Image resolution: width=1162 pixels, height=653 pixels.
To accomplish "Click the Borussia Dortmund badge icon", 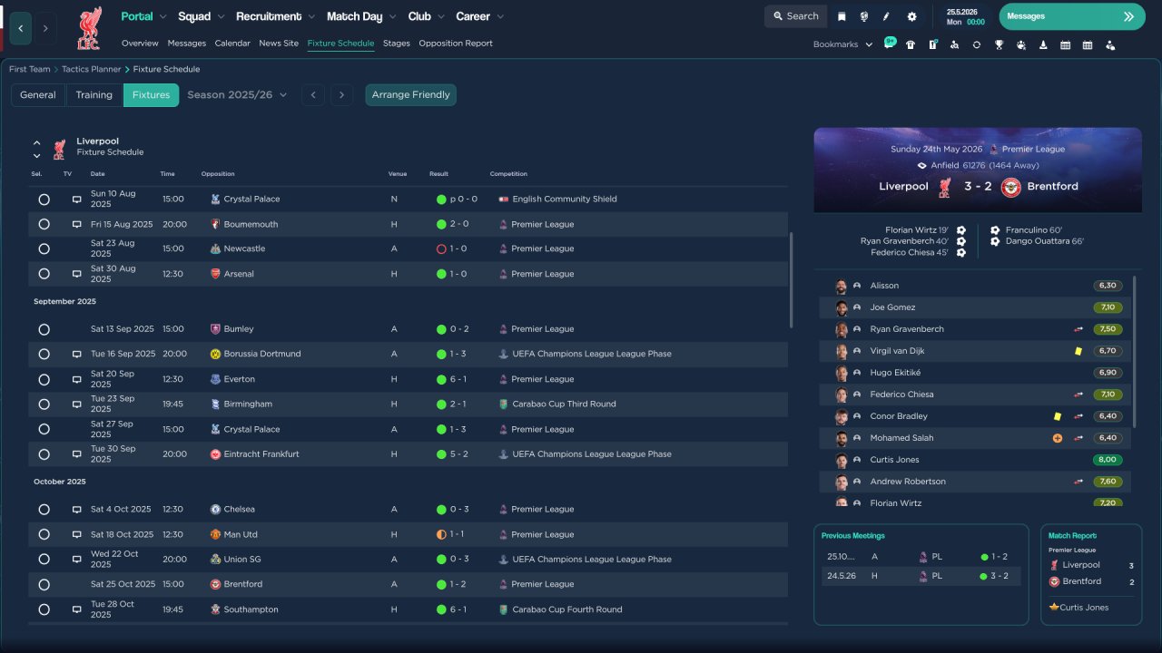I will 215,354.
